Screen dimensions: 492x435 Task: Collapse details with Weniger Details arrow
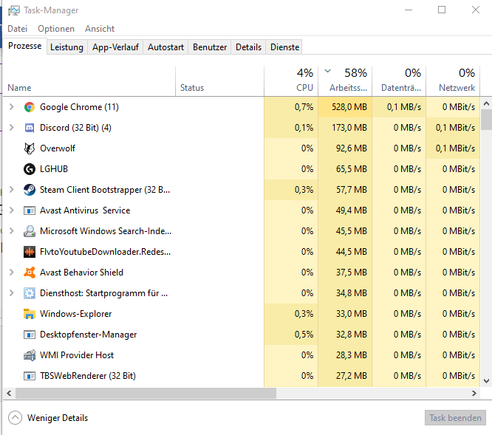(16, 418)
